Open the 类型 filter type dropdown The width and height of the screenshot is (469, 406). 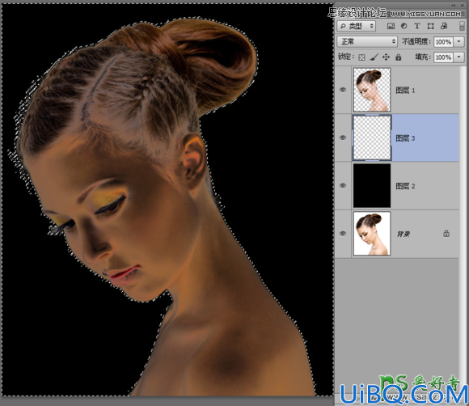pos(357,26)
